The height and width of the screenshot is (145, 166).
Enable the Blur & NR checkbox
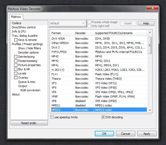pyautogui.click(x=16, y=69)
